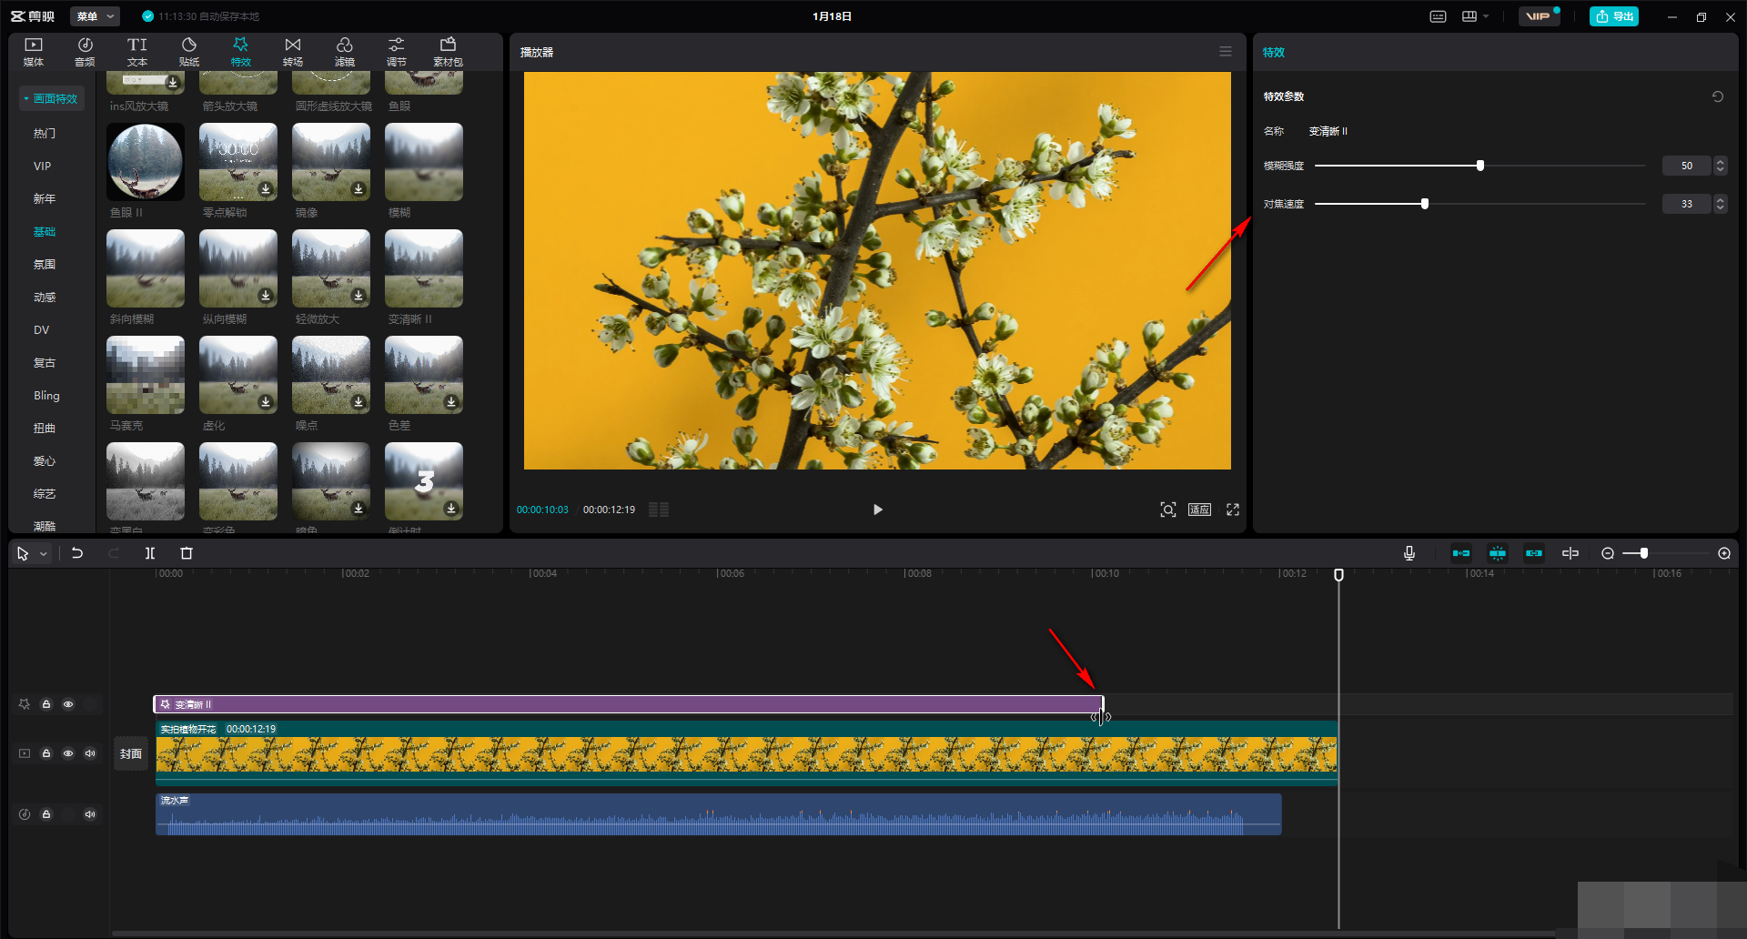Reset effect parameters in 特效参数 panel
This screenshot has width=1747, height=939.
(x=1718, y=96)
